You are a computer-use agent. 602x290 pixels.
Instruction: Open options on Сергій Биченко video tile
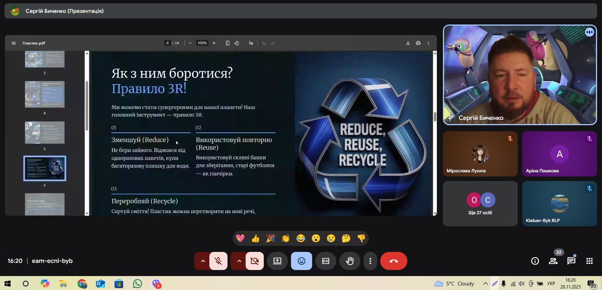[x=589, y=32]
